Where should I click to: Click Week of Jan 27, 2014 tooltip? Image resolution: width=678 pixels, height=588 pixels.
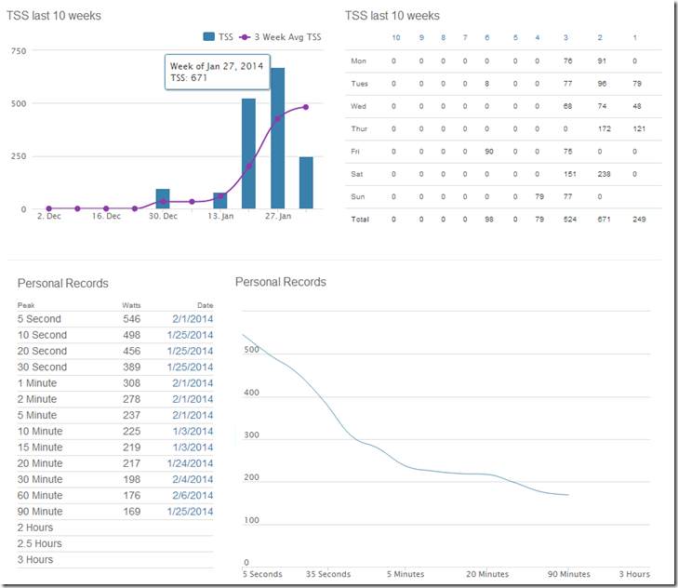(217, 72)
